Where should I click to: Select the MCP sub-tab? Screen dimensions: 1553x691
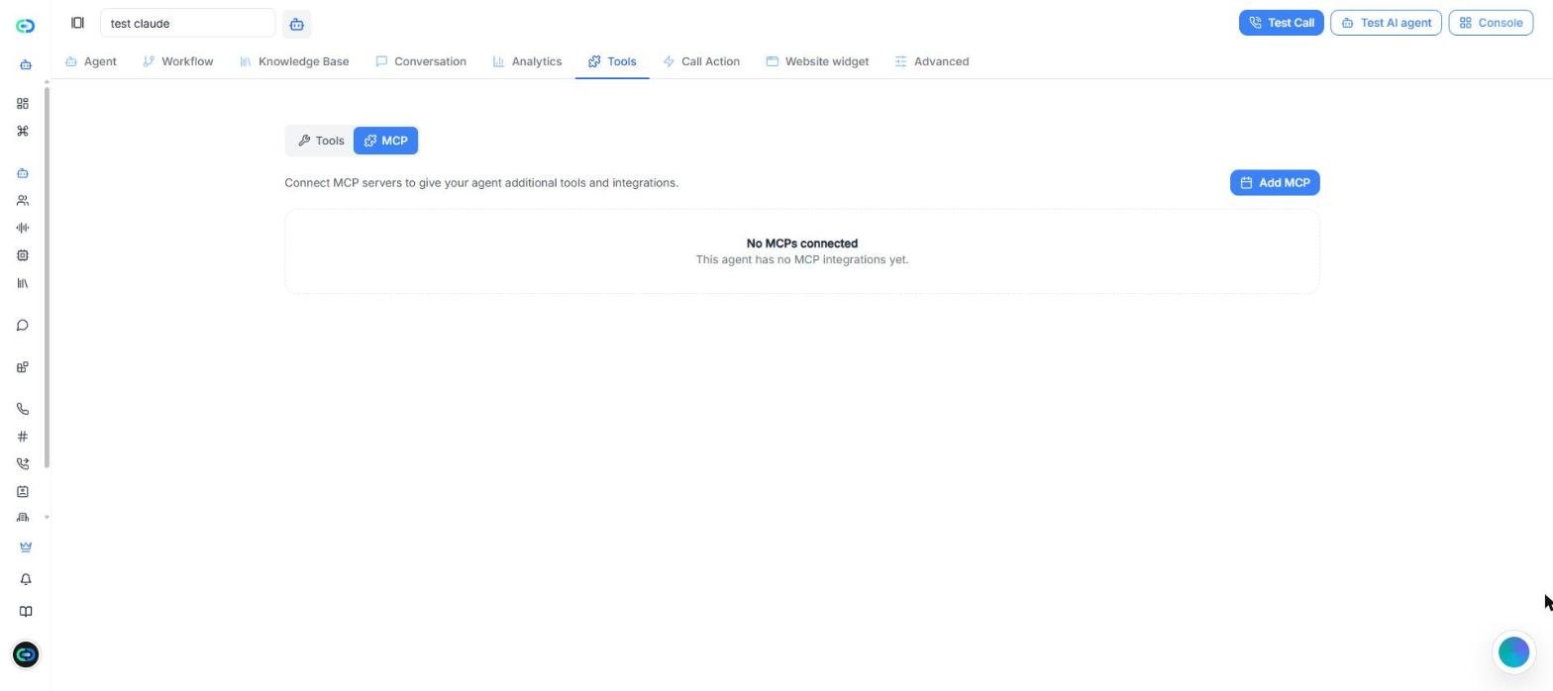point(385,141)
